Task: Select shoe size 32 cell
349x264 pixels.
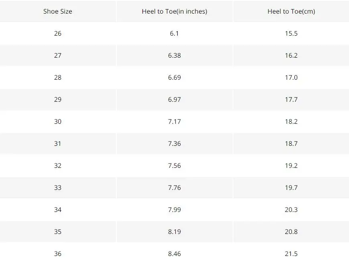Action: point(58,165)
